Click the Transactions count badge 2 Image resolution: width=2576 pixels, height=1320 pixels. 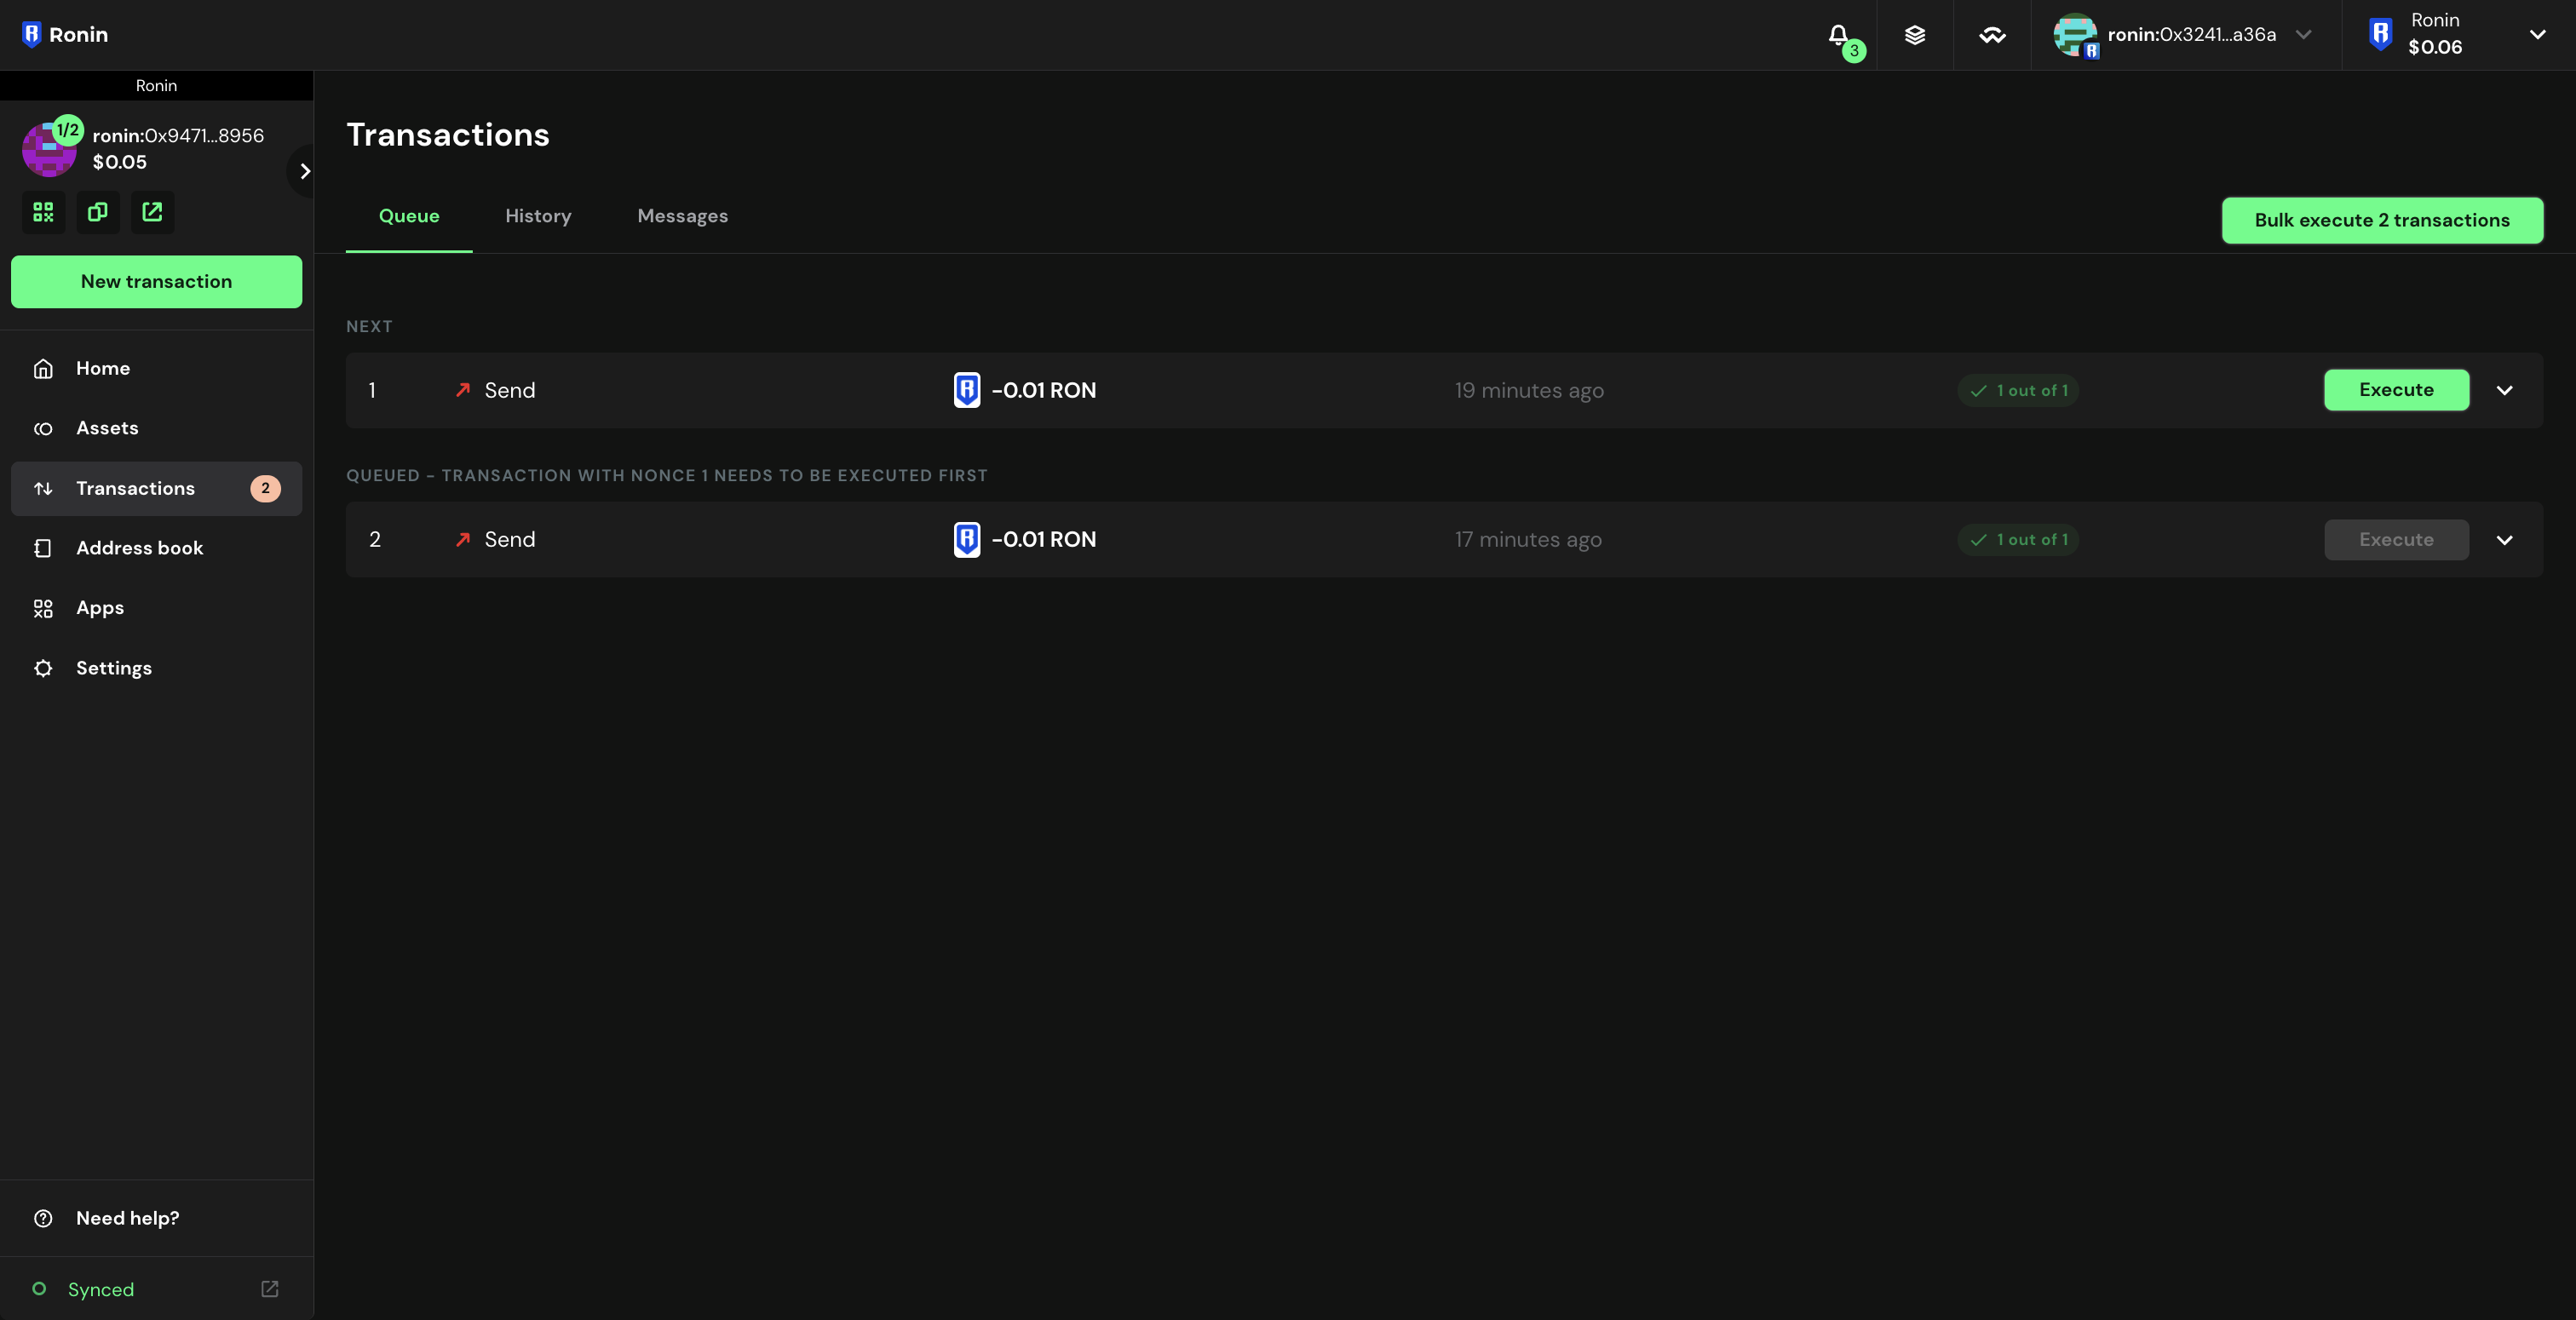(265, 488)
